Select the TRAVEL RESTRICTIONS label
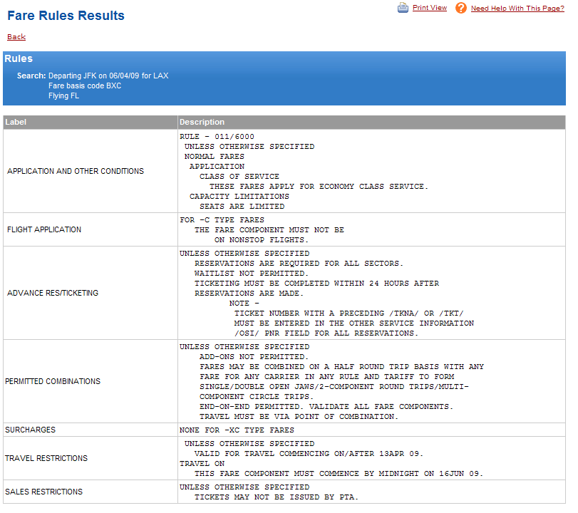Image resolution: width=578 pixels, height=513 pixels. 46,458
